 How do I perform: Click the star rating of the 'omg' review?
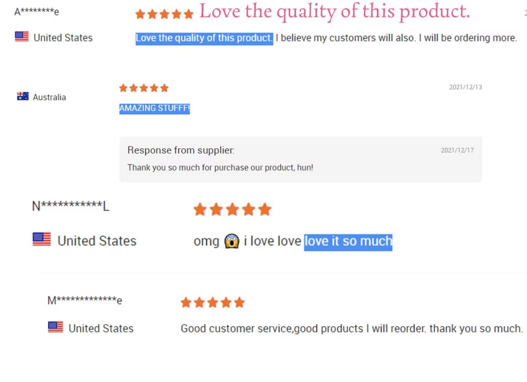pyautogui.click(x=232, y=209)
